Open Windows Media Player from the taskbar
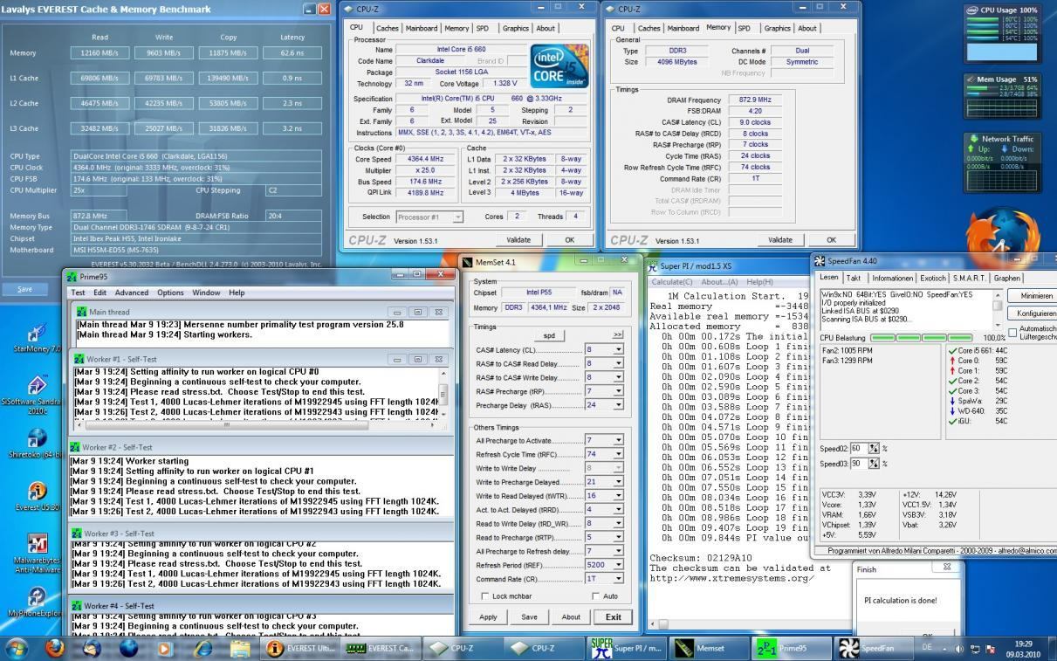1057x661 pixels. [165, 648]
